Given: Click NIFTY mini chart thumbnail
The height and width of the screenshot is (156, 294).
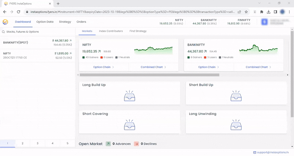Looking at the screenshot, I should pyautogui.click(x=154, y=51).
